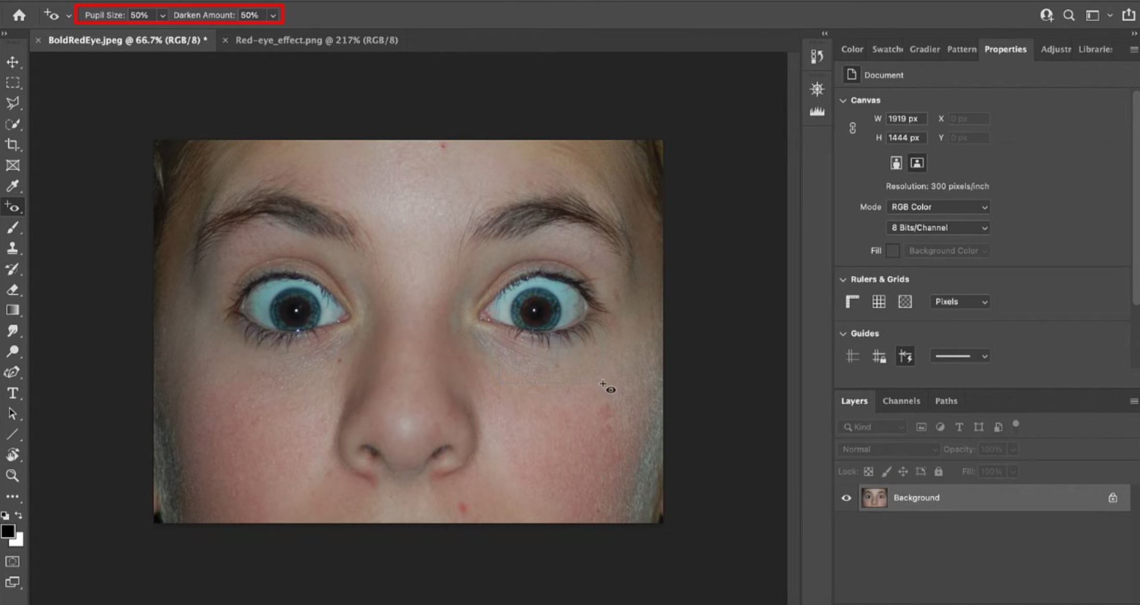Close the BoldRedEye.jpeg document tab
The image size is (1140, 605).
point(38,40)
